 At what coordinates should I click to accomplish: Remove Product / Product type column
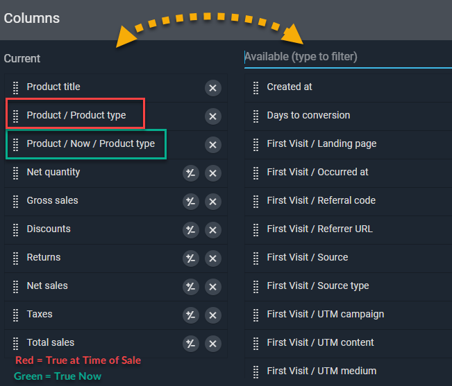(213, 116)
